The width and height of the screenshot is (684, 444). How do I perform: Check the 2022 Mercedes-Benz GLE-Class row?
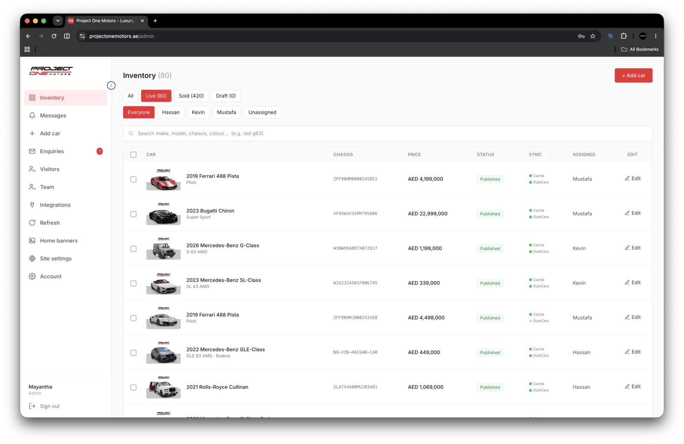(133, 353)
